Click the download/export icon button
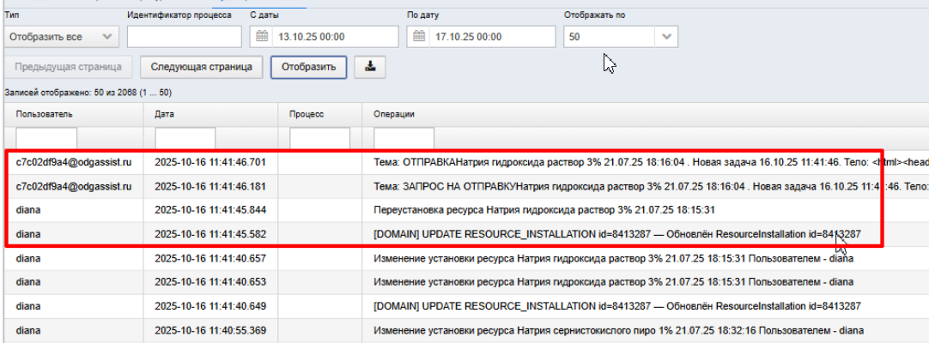 370,67
